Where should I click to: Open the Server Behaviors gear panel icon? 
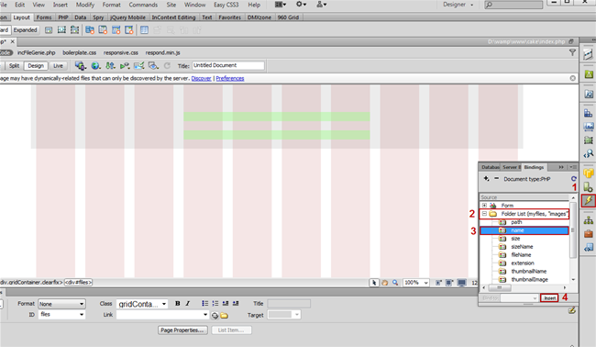589,187
